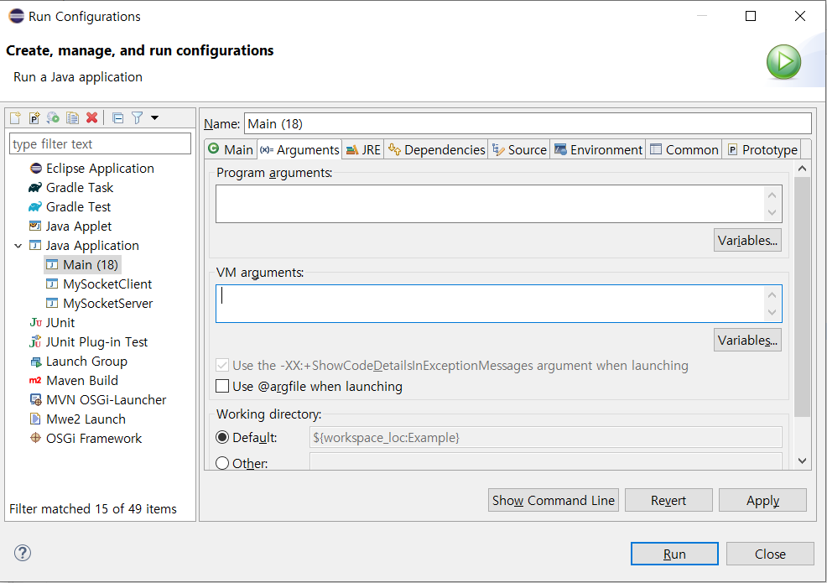The height and width of the screenshot is (583, 827).
Task: Click the Arguments panel vertical scrollbar thumb
Action: tap(802, 297)
